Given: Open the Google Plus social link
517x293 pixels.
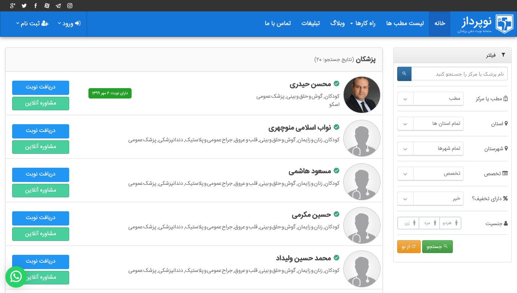Looking at the screenshot, I should coord(12,6).
